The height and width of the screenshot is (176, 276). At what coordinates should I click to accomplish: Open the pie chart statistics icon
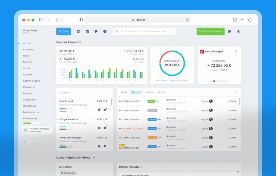point(78,31)
